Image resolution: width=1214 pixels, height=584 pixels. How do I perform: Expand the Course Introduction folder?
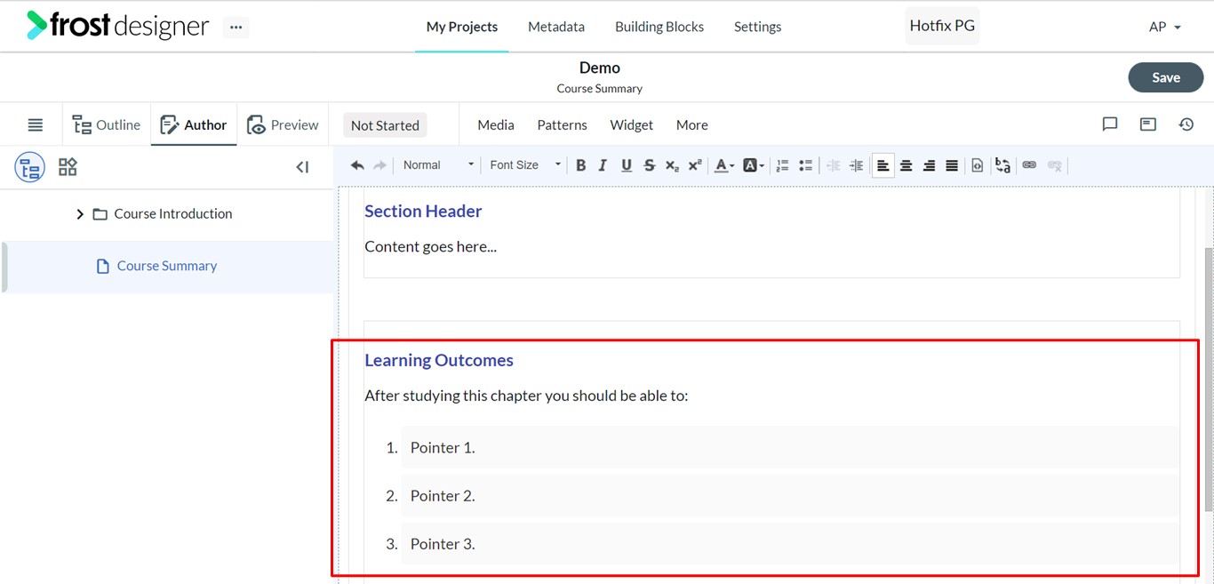80,214
